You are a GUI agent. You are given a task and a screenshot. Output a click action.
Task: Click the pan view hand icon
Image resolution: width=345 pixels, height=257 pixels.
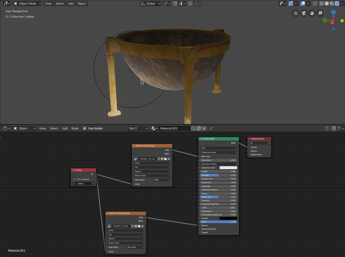coord(312,13)
